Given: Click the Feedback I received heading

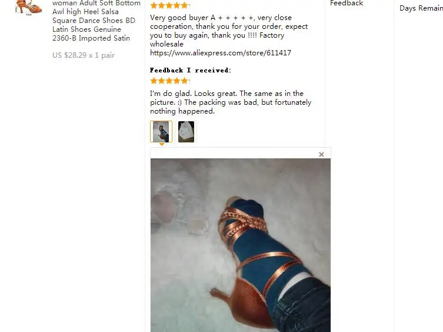Looking at the screenshot, I should tap(191, 70).
